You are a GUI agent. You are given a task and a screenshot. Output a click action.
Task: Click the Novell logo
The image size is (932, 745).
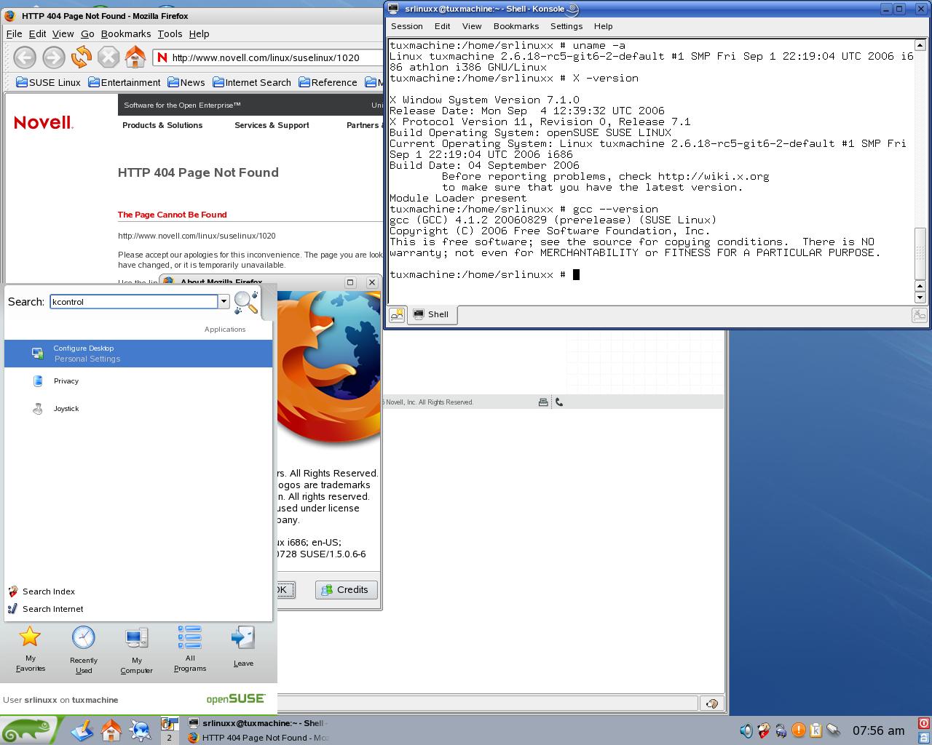tap(44, 122)
